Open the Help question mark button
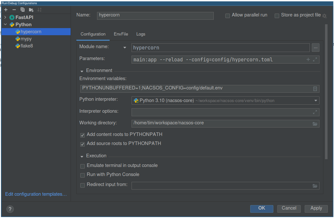 coord(10,209)
